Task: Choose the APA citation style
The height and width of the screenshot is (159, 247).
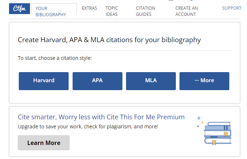Action: click(x=97, y=81)
